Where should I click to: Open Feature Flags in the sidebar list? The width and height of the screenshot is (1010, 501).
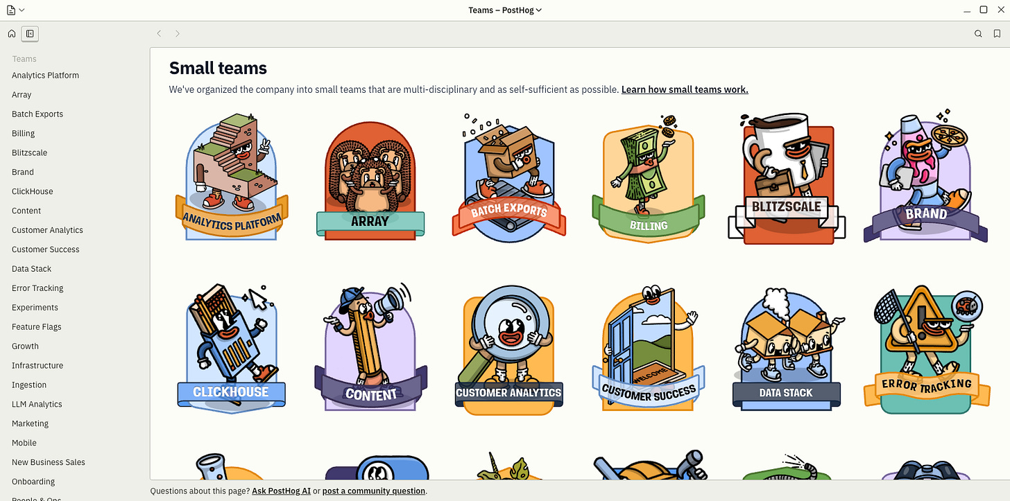pos(37,327)
